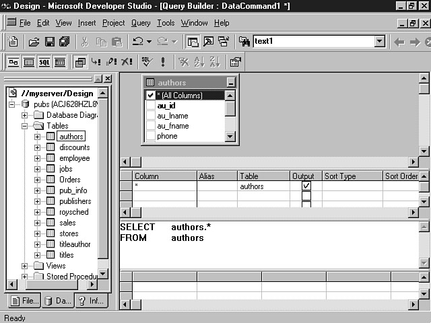Run the query with the exclamation icon
Screen dimensions: 431x323
click(163, 62)
